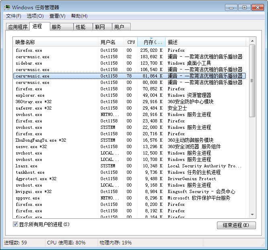Go to the 联网 tab

tap(100, 27)
